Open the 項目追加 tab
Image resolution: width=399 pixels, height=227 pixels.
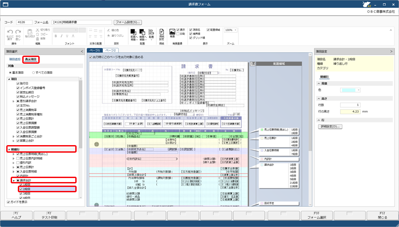coord(15,59)
